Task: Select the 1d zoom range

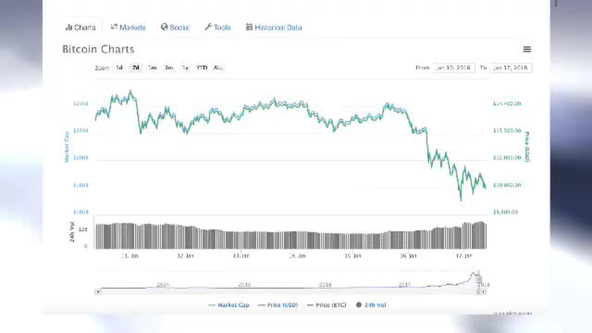Action: pos(119,68)
